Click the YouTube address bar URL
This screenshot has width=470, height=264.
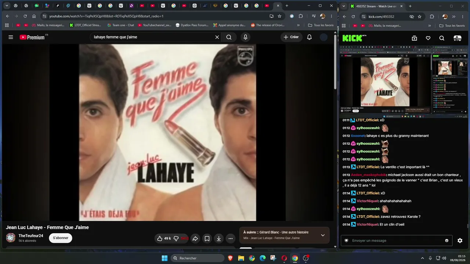[x=106, y=16]
